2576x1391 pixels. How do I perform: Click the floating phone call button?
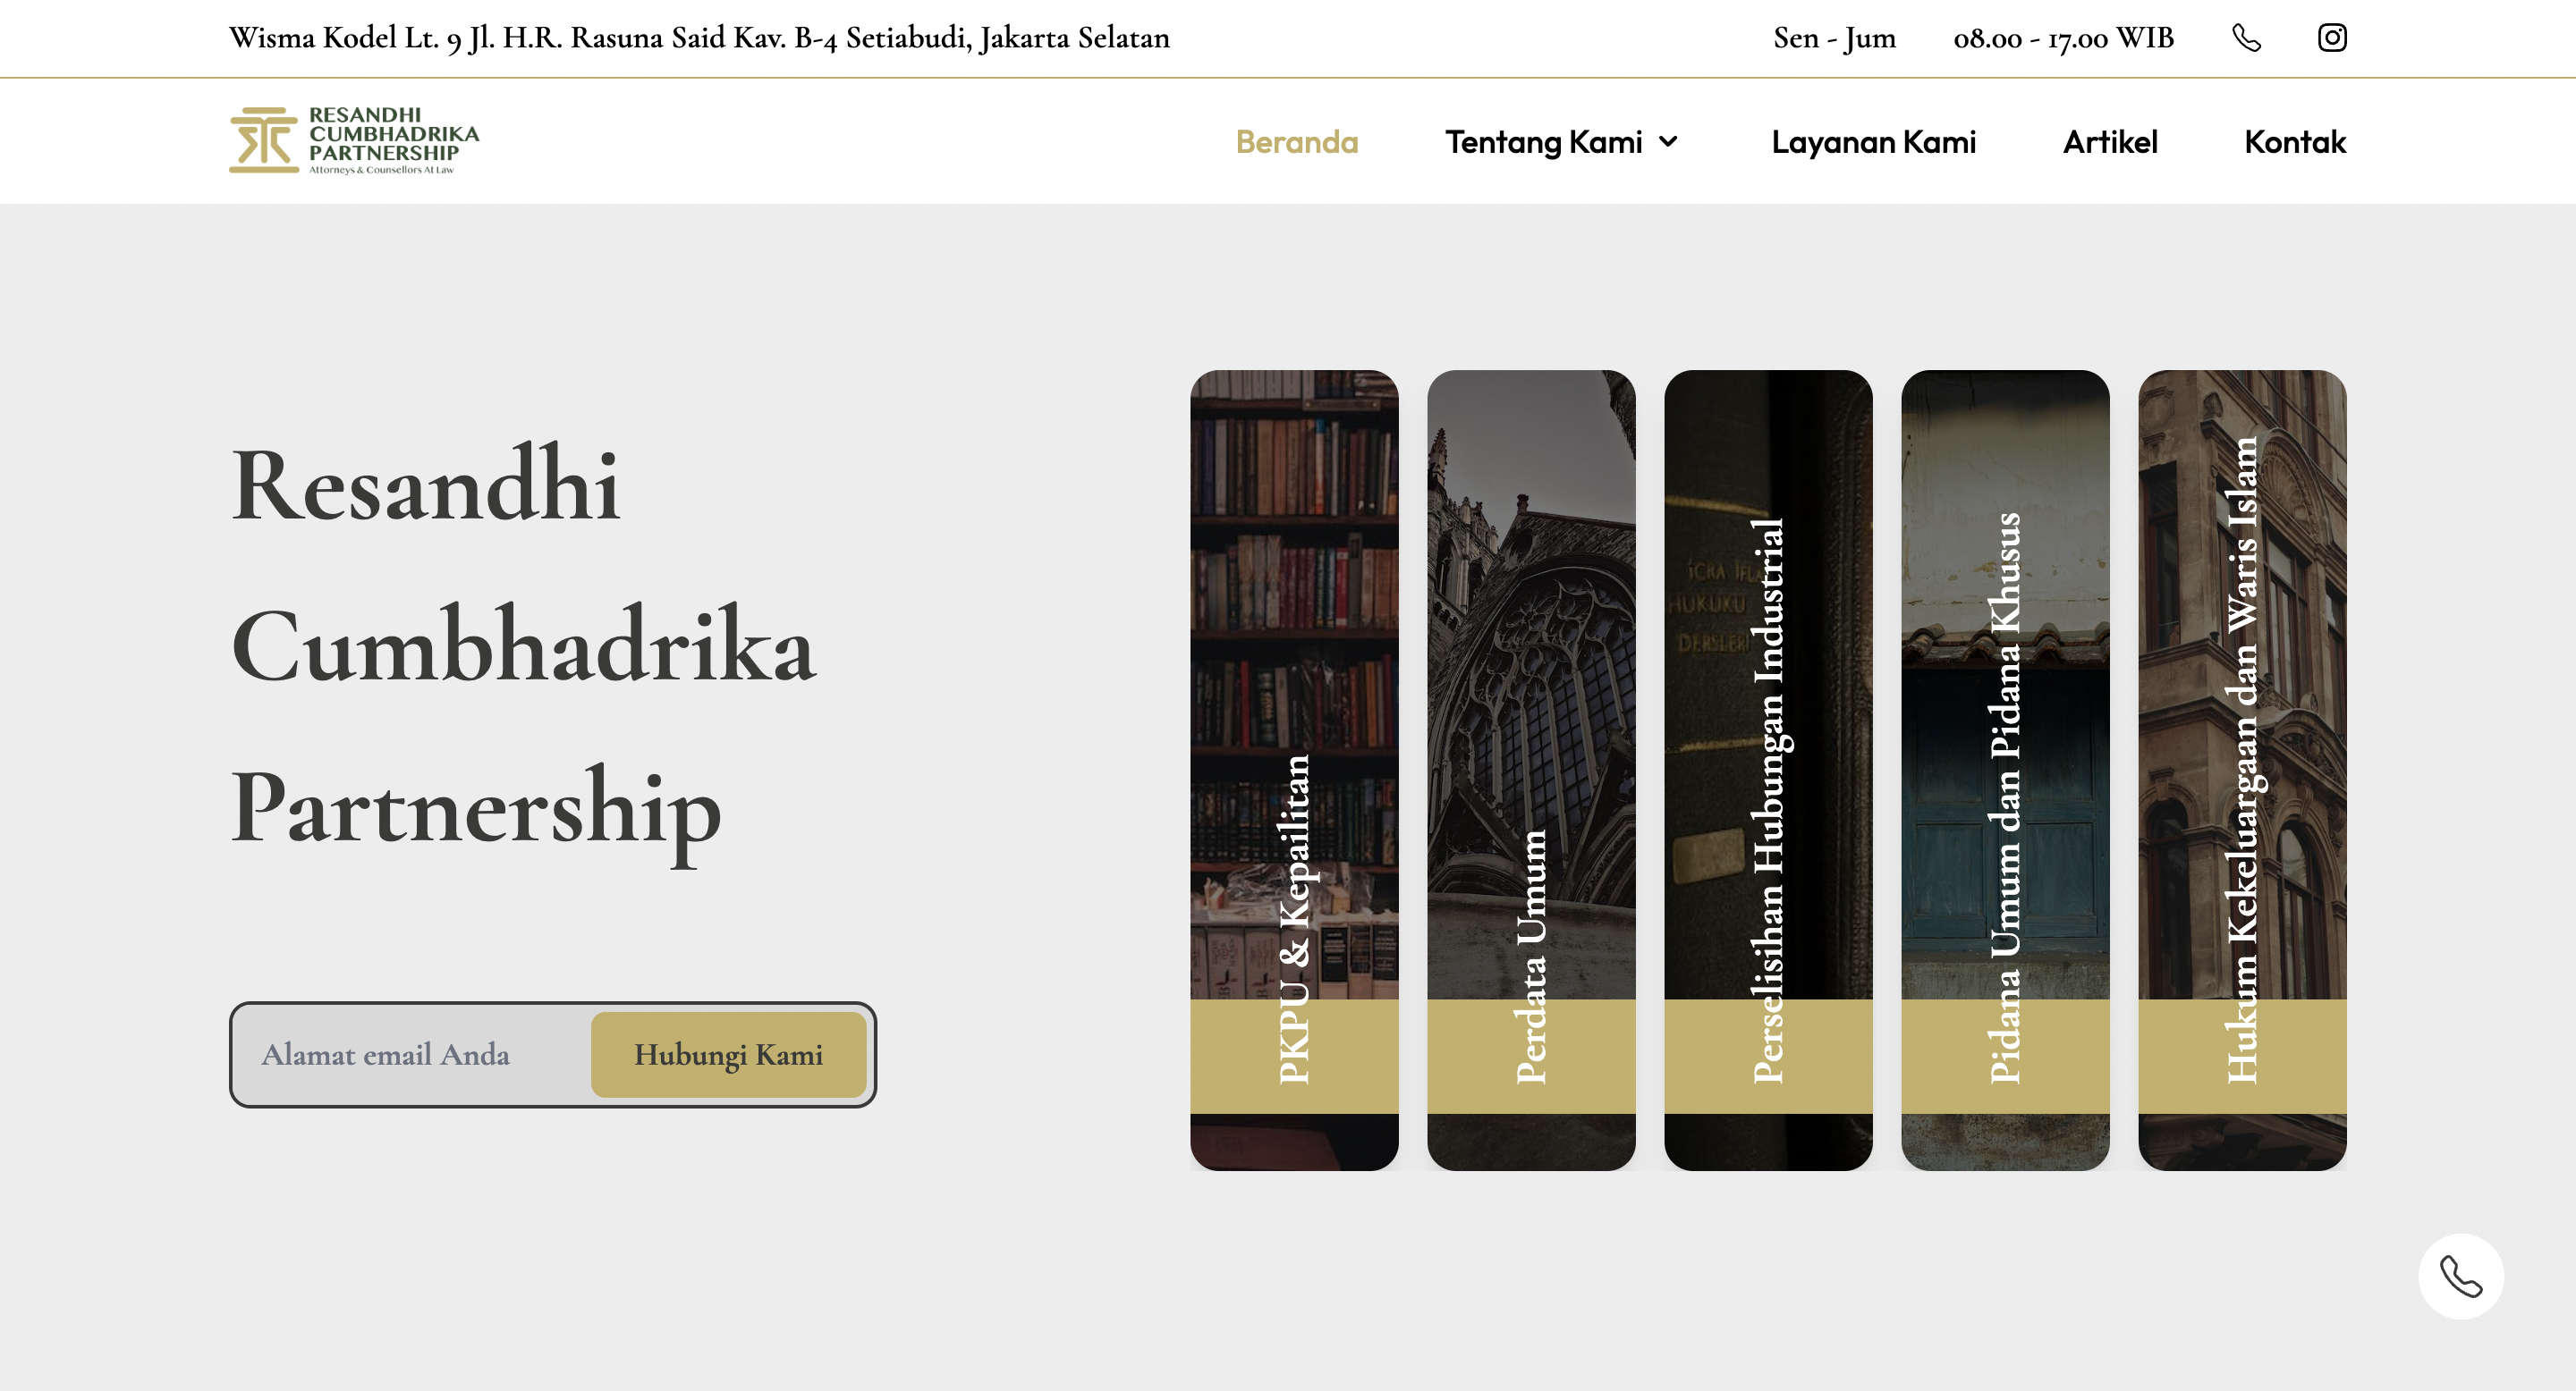(2461, 1276)
